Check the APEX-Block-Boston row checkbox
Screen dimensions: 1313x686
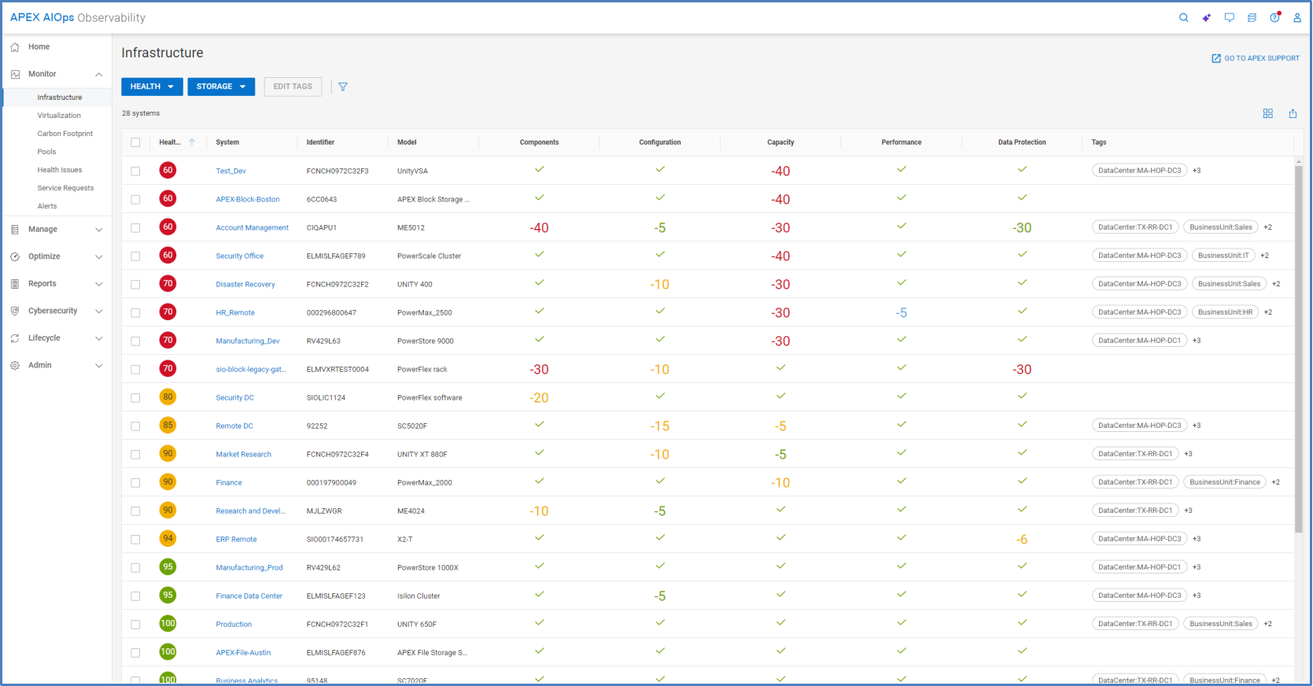[x=135, y=199]
